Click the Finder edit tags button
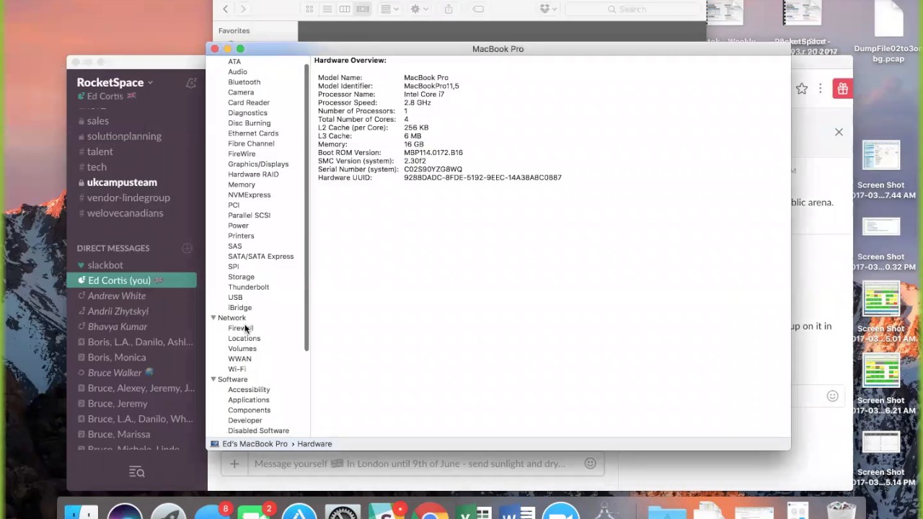This screenshot has height=519, width=923. pos(478,9)
